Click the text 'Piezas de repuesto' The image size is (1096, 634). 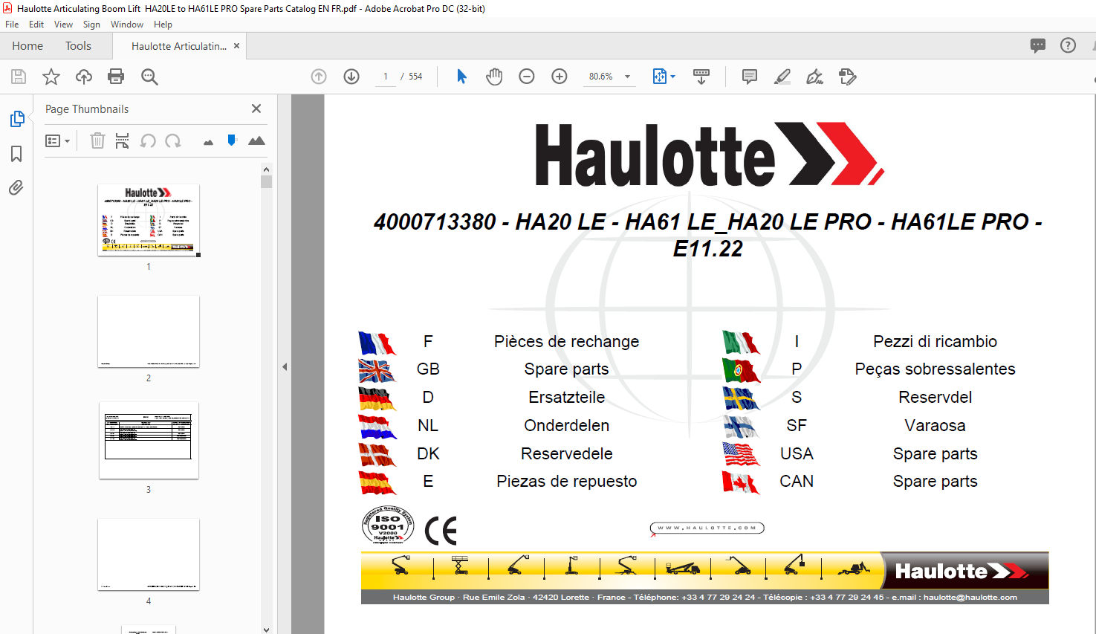tap(566, 481)
